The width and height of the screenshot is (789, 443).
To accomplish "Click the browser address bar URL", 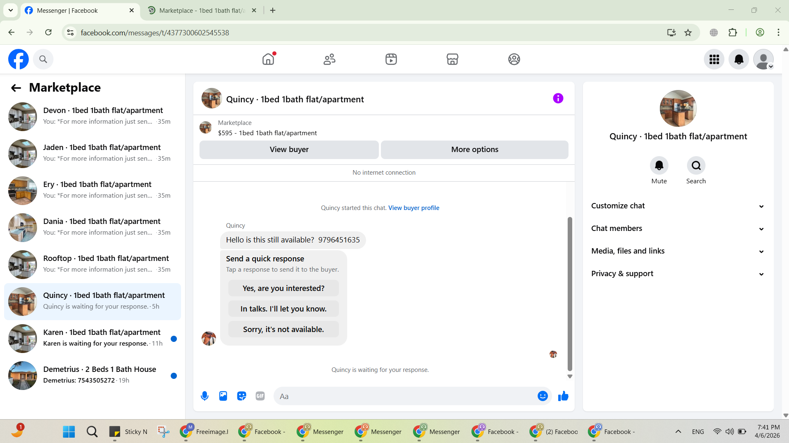I will tap(155, 32).
